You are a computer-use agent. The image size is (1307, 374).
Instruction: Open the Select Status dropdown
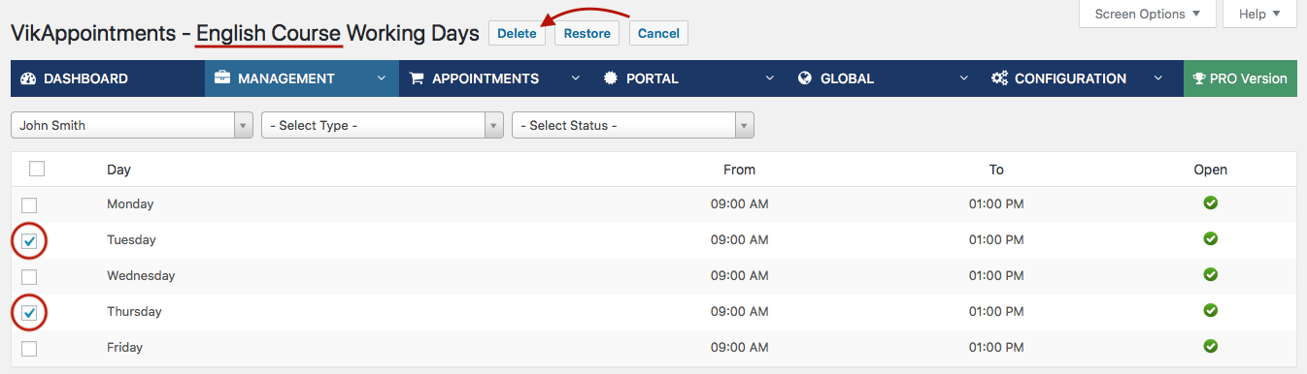[633, 125]
